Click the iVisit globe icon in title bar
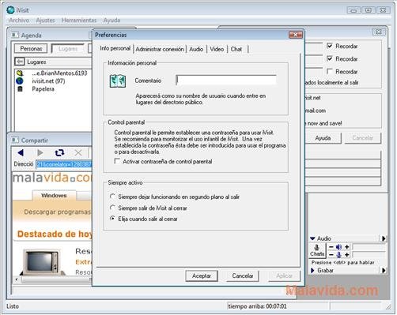397x315 pixels. tap(11, 10)
